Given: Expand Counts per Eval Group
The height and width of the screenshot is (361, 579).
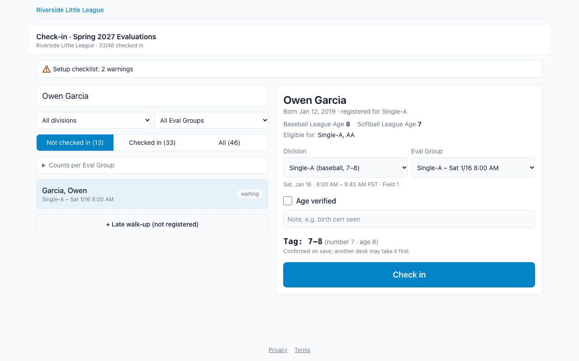Looking at the screenshot, I should pos(152,165).
